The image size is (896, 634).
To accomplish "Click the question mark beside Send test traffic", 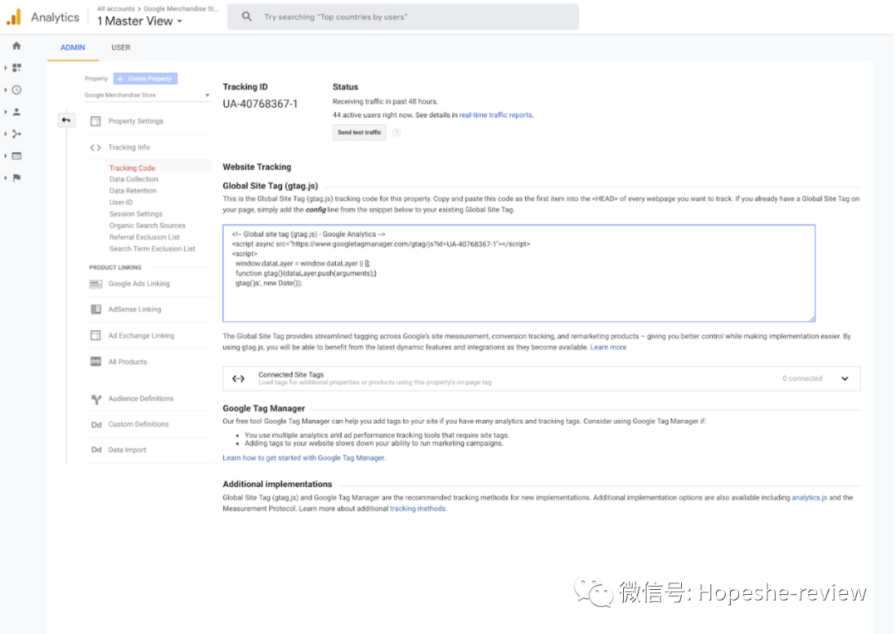I will [397, 131].
